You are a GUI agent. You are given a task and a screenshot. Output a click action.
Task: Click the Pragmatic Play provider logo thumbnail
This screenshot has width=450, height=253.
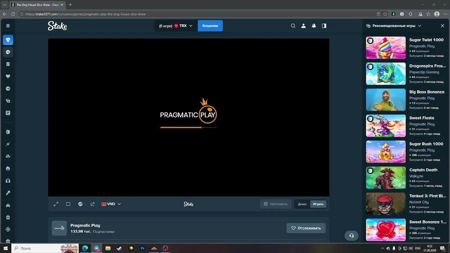coord(59,228)
